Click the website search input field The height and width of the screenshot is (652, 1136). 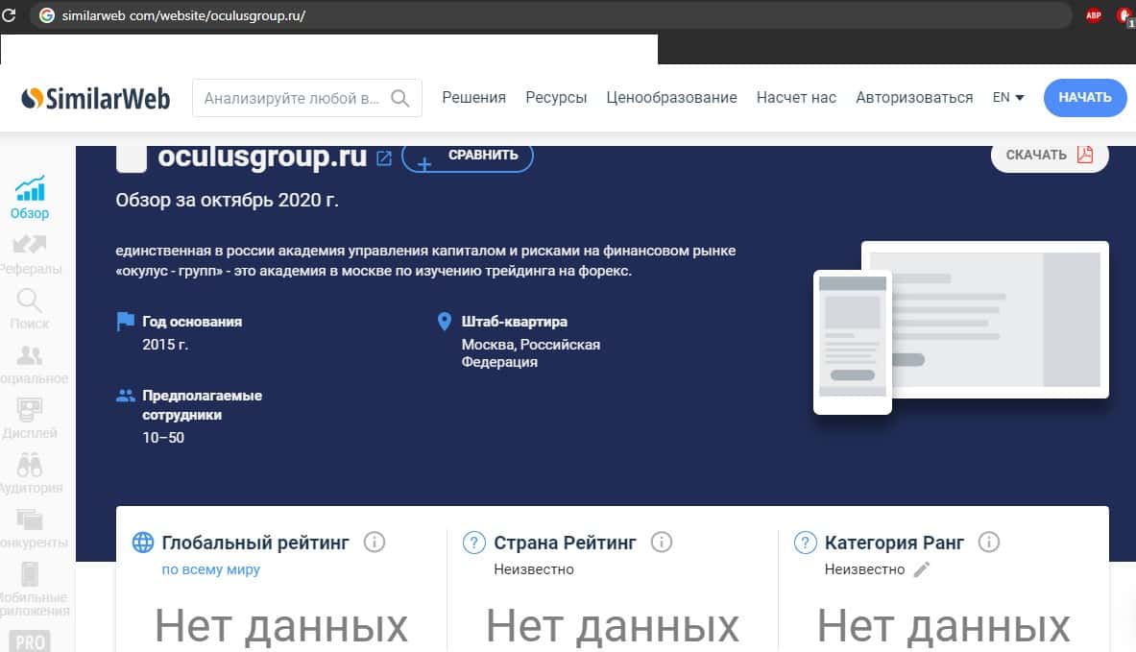(291, 98)
